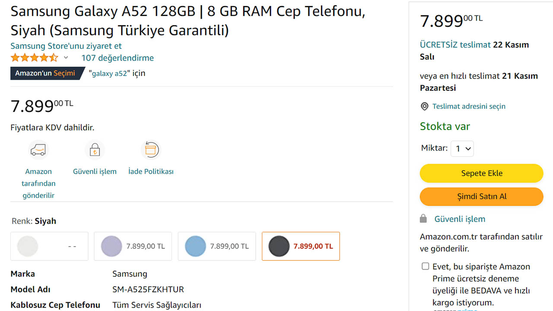
Task: Click the İade Politikası return box icon
Action: (x=151, y=150)
